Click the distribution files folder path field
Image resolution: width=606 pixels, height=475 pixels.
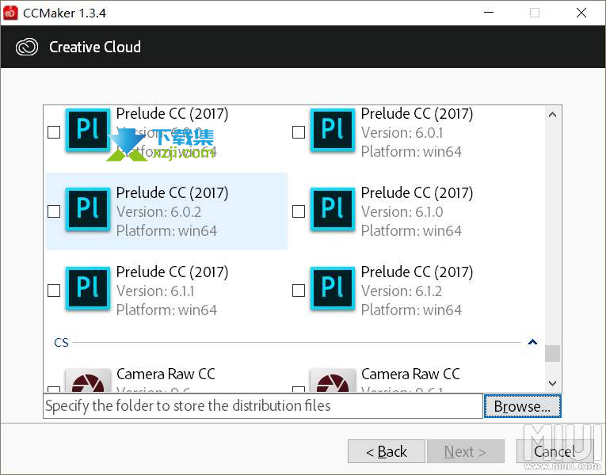(x=263, y=406)
